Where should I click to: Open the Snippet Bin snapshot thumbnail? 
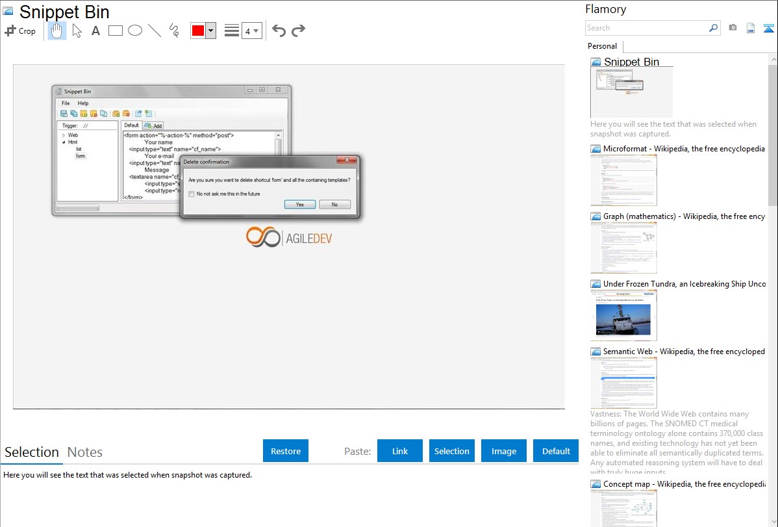click(631, 92)
